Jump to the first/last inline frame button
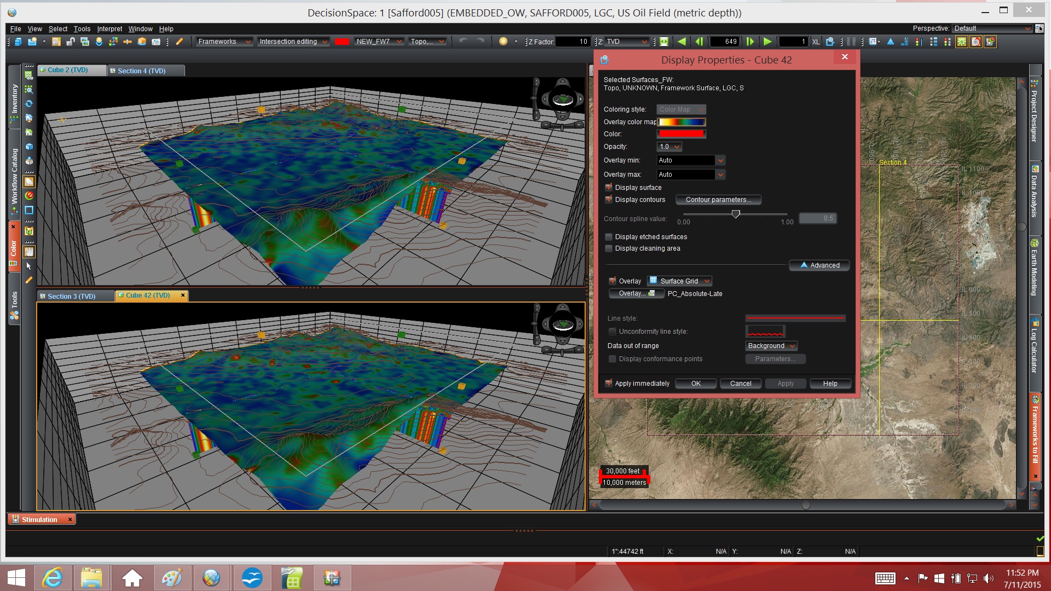 coord(664,42)
